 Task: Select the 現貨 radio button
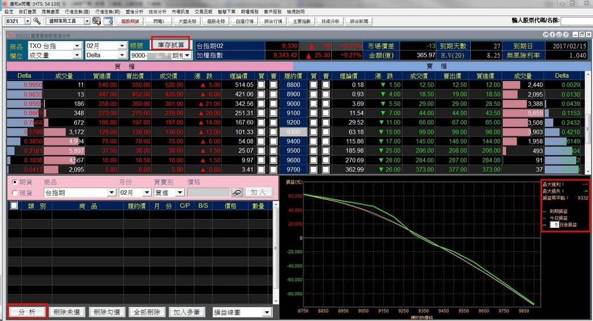click(x=14, y=193)
